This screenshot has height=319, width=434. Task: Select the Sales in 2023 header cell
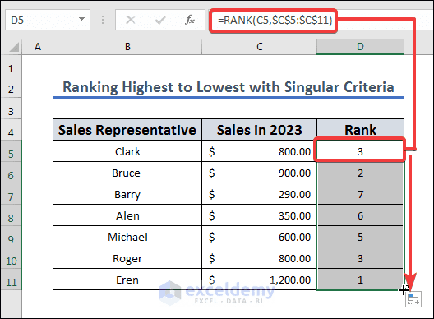[x=260, y=130]
